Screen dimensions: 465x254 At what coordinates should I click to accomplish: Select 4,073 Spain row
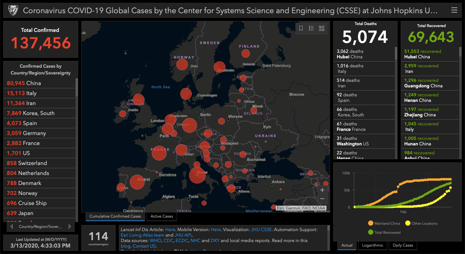coord(39,123)
